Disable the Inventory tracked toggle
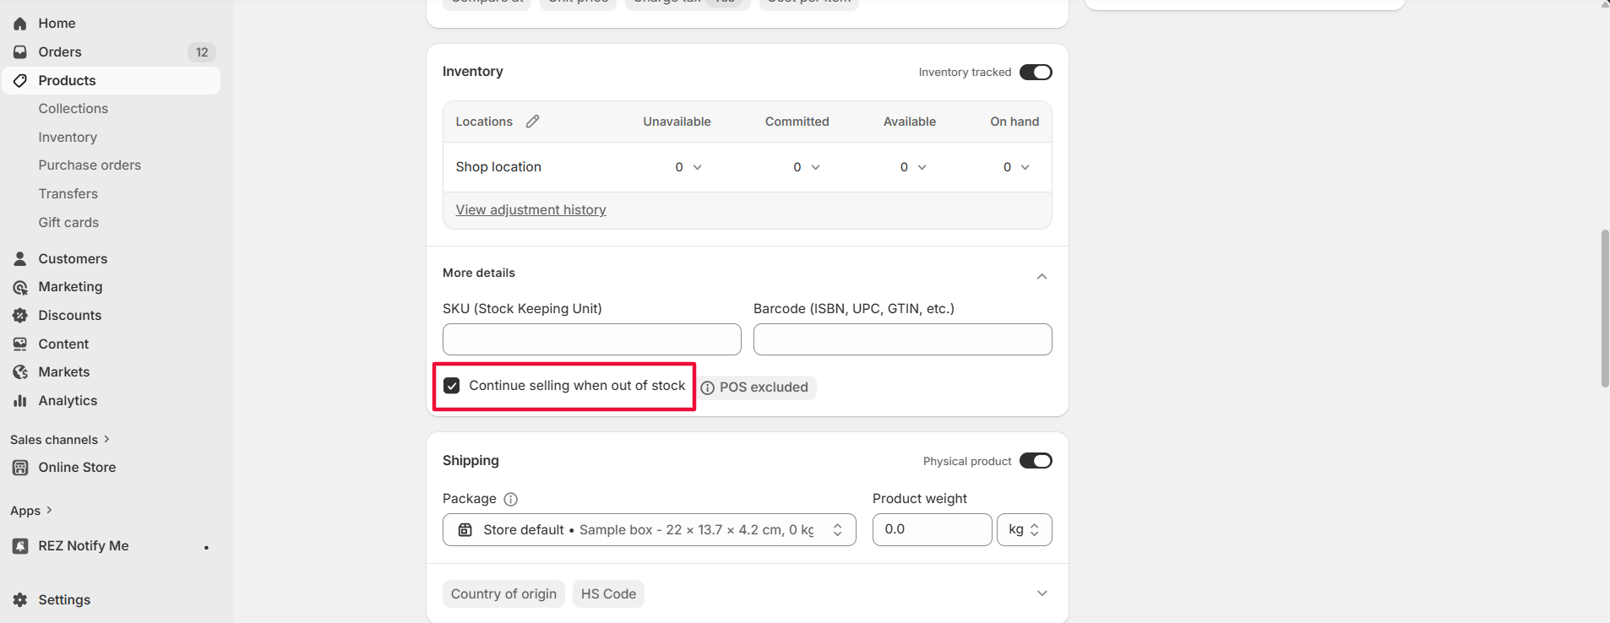This screenshot has height=623, width=1610. [1036, 73]
